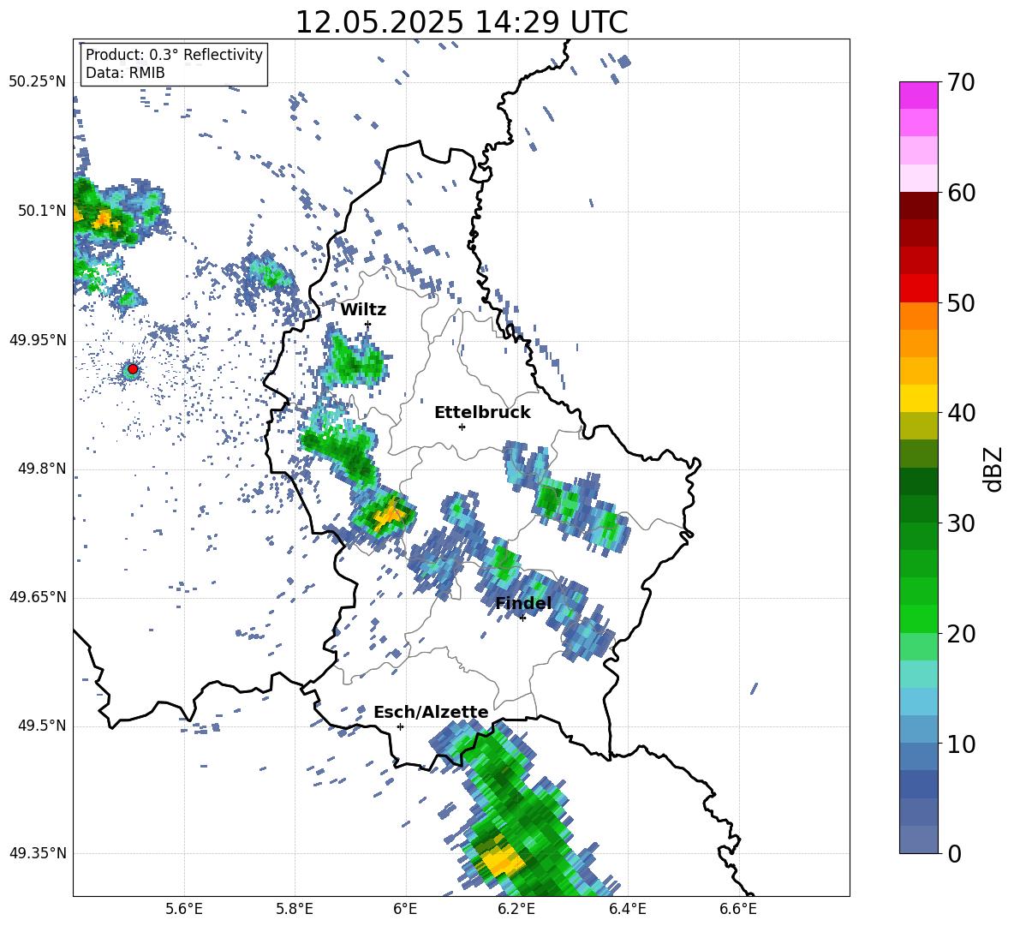Click the colorbar tick label 0

(x=954, y=853)
